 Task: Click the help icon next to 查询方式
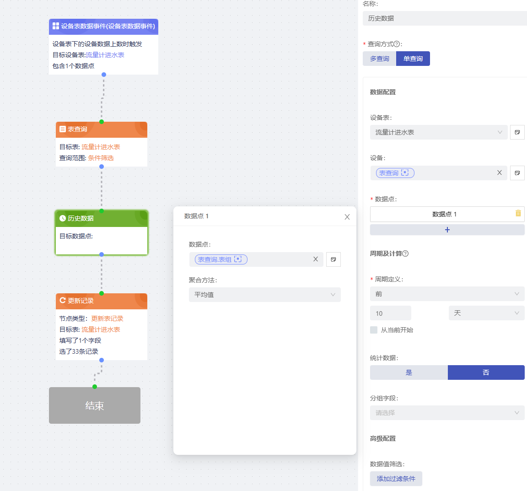pyautogui.click(x=397, y=44)
